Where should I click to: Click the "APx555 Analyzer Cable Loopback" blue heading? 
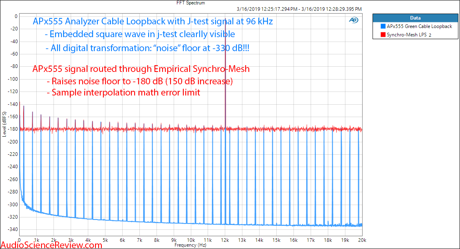coord(153,22)
